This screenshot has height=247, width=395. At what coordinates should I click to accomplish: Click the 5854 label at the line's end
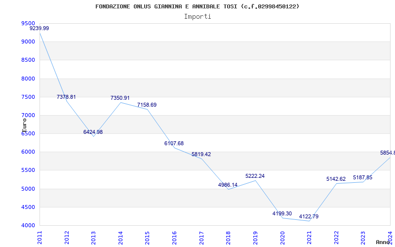tap(388, 153)
